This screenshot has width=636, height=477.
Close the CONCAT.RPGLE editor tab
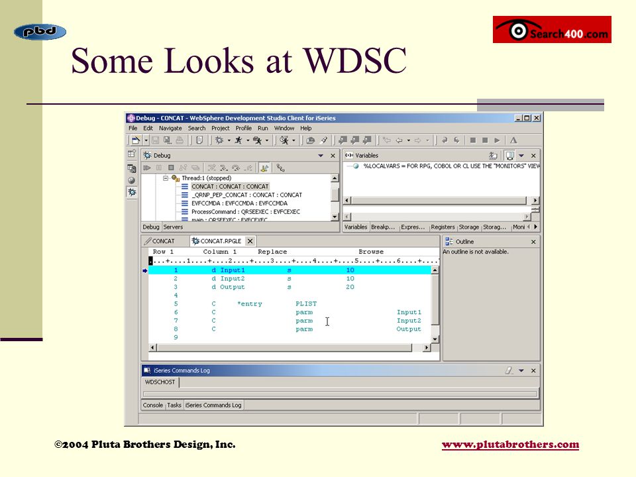point(250,241)
